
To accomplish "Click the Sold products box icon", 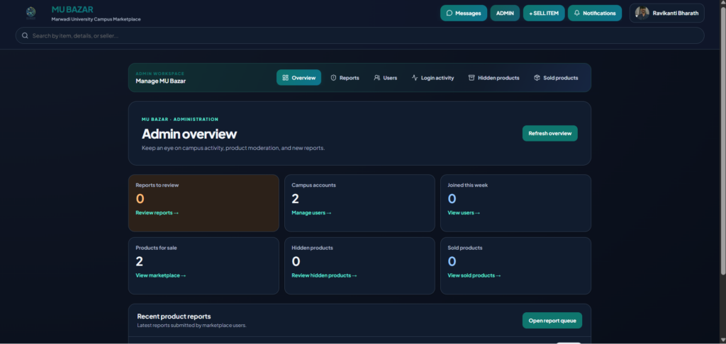I will point(537,78).
